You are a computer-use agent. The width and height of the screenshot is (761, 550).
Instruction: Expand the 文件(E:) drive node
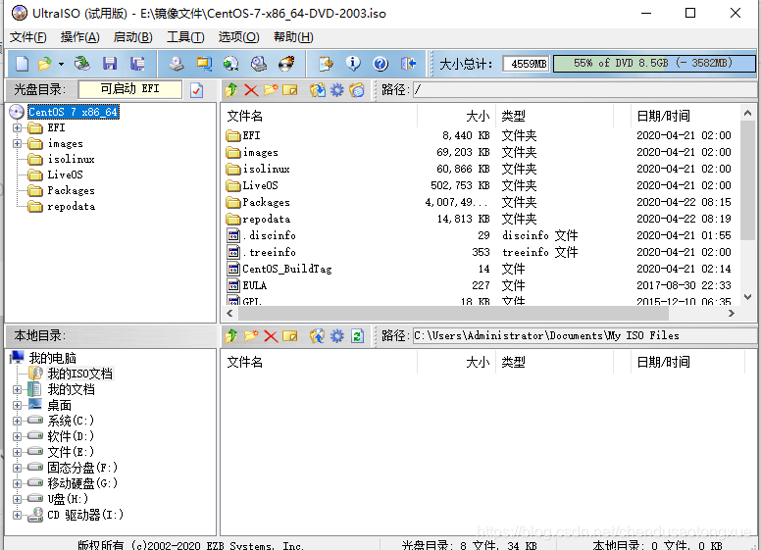pyautogui.click(x=17, y=452)
